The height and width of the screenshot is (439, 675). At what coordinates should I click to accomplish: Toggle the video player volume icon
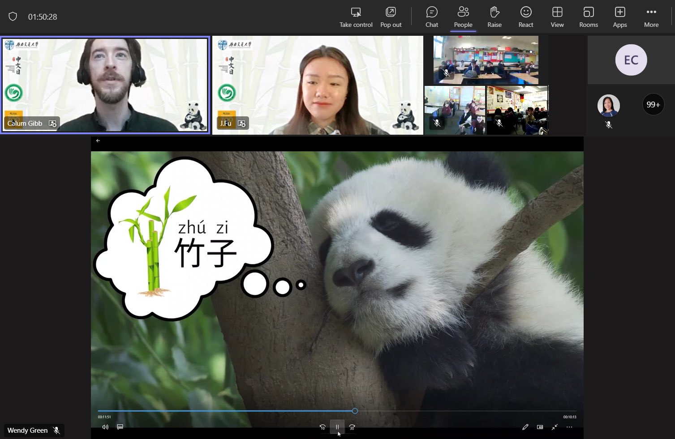pyautogui.click(x=105, y=427)
